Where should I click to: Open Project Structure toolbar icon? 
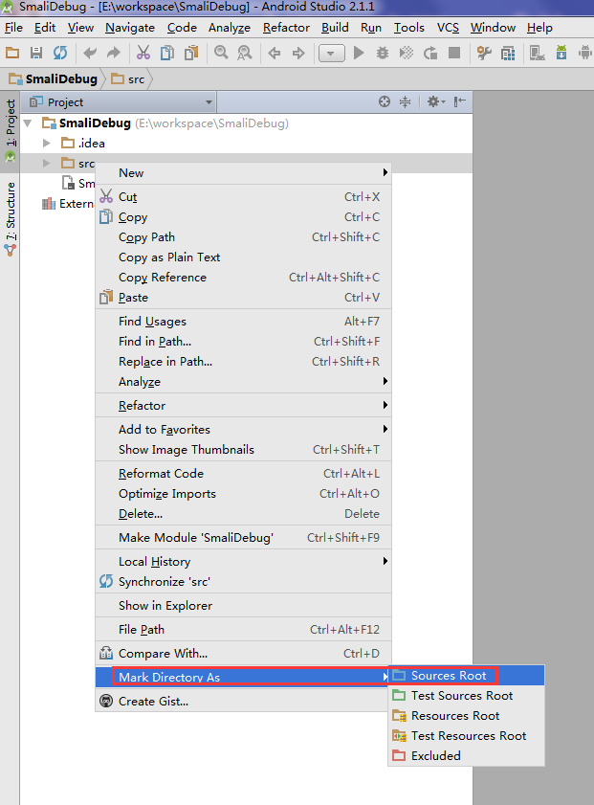[x=508, y=53]
